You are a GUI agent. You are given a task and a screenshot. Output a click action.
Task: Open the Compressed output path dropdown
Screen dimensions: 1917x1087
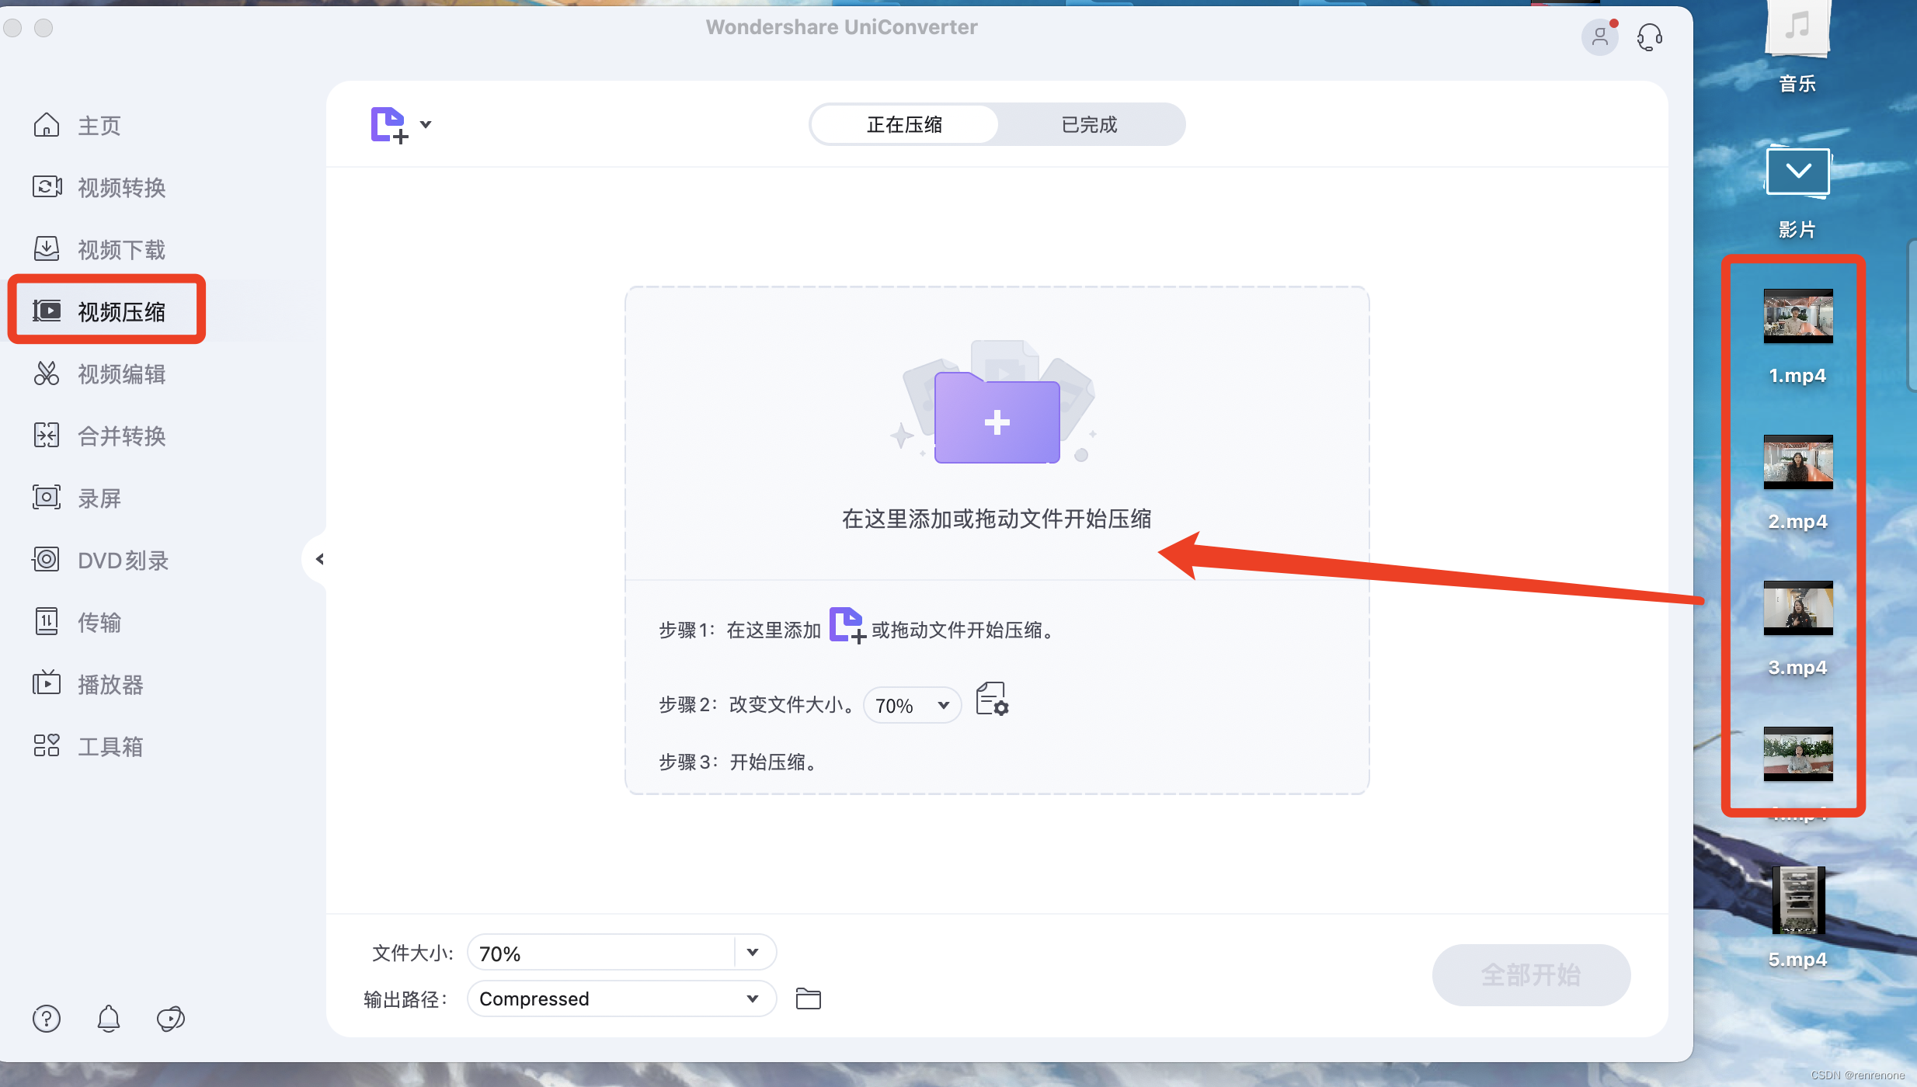tap(752, 998)
